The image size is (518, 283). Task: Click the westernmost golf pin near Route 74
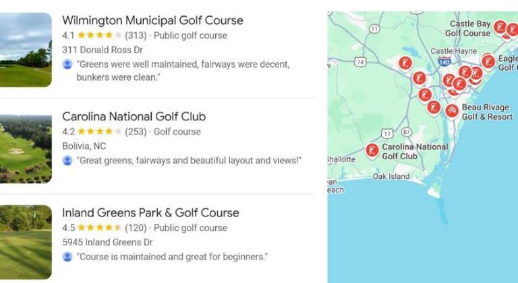(405, 63)
